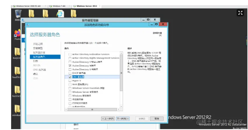Check Windows Server Essentials 体验

click(x=70, y=88)
